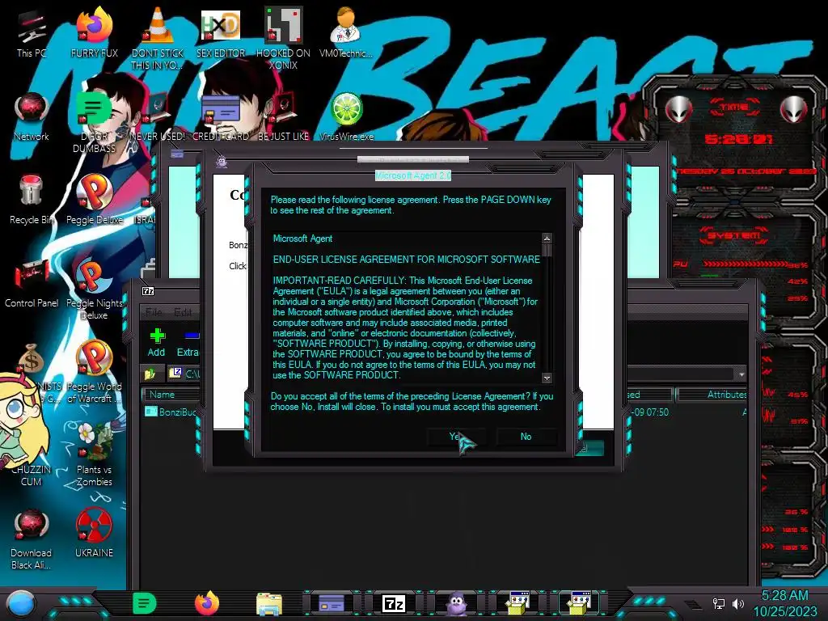Open File Explorer from the taskbar
Image resolution: width=828 pixels, height=621 pixels.
(x=269, y=603)
